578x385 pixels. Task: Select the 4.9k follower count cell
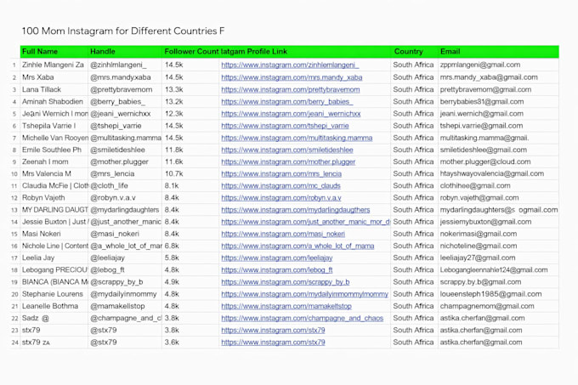coord(190,282)
